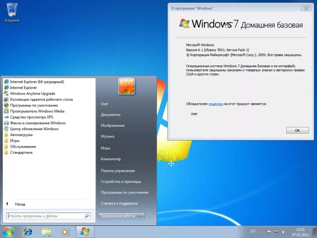317x238 pixels.
Task: Expand the Автозагрузка folder
Action: 21,135
